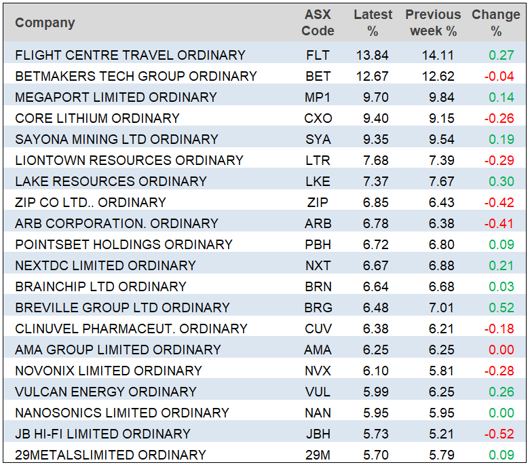The image size is (530, 467).
Task: Select the Change % column header
Action: click(x=495, y=23)
